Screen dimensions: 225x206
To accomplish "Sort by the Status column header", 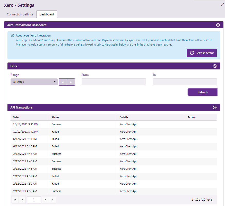I will (55, 117).
